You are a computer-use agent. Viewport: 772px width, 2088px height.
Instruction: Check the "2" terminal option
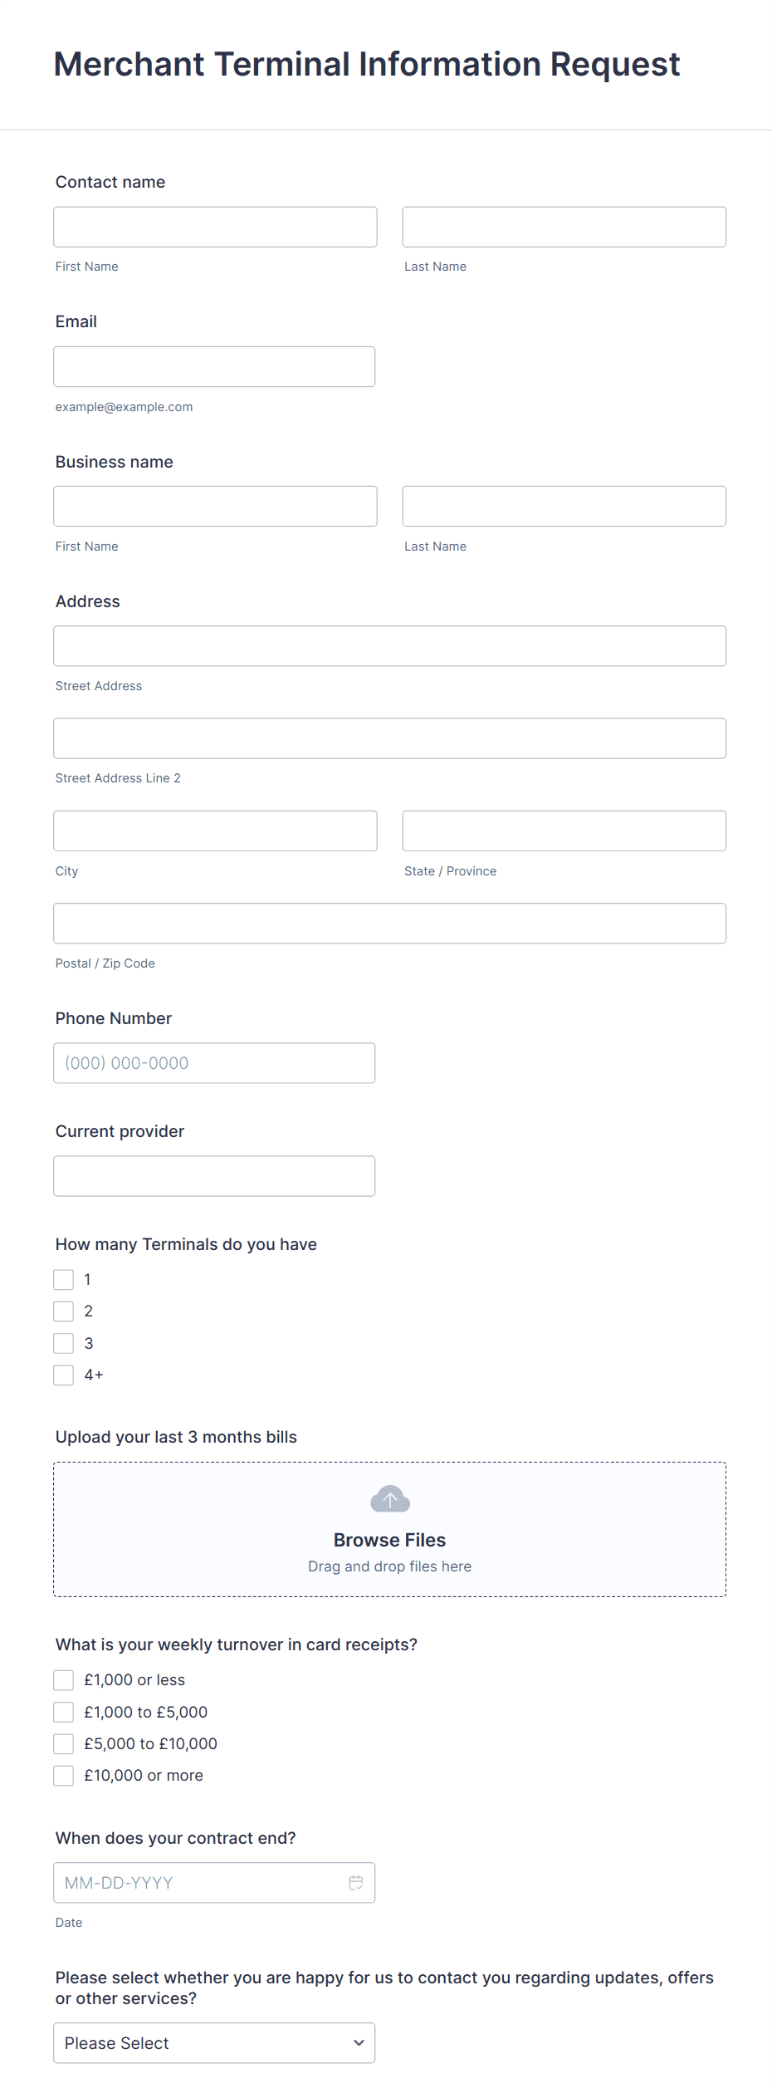[63, 1311]
